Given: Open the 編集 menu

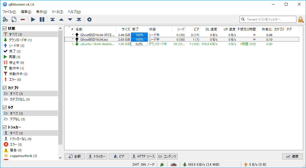Looking at the screenshot, I should pyautogui.click(x=26, y=12).
